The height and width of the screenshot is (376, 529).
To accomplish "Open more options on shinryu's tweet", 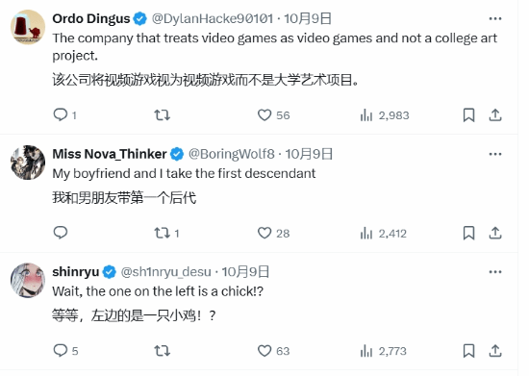I will 495,272.
